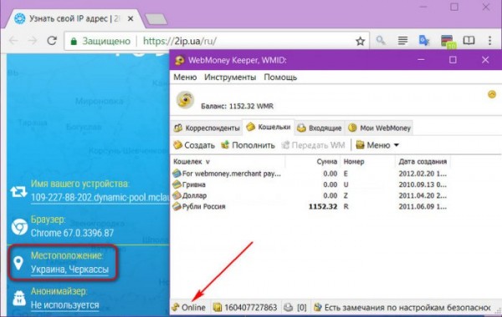
Task: Click the reader mode book icon
Action: coord(469,41)
